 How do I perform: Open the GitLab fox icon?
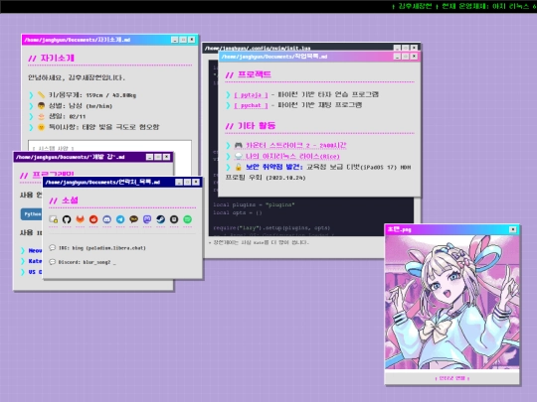point(81,219)
